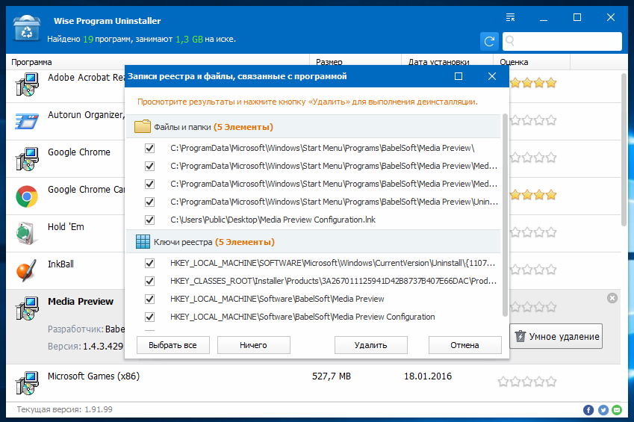Uncheck BabelSoft\Media Preview registry key checkbox

[149, 299]
